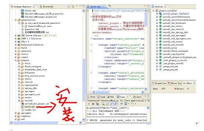
Task: Expand the template folder
Action: (16, 116)
